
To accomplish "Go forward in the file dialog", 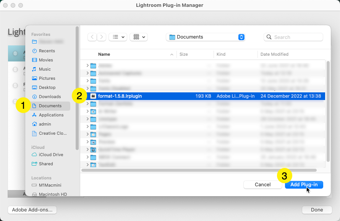I will pyautogui.click(x=102, y=37).
